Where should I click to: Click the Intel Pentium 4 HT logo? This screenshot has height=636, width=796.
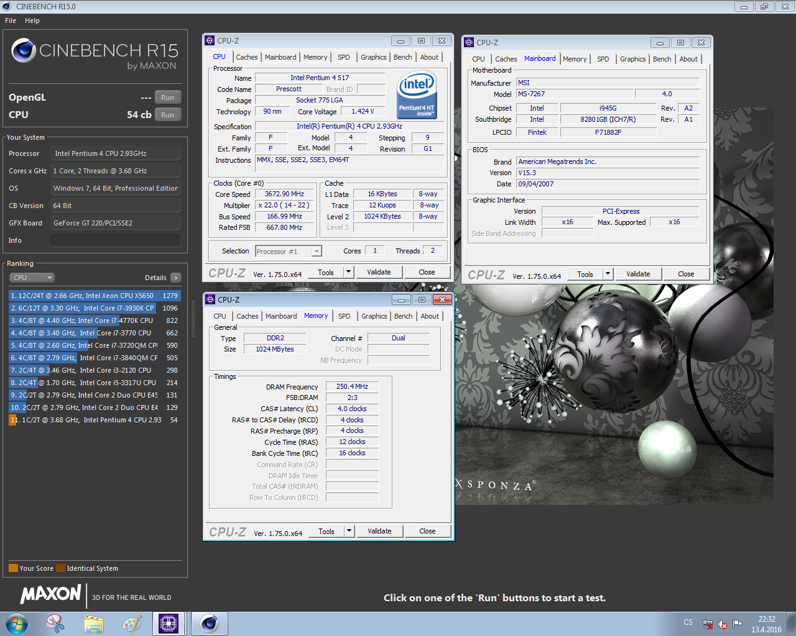pos(417,95)
